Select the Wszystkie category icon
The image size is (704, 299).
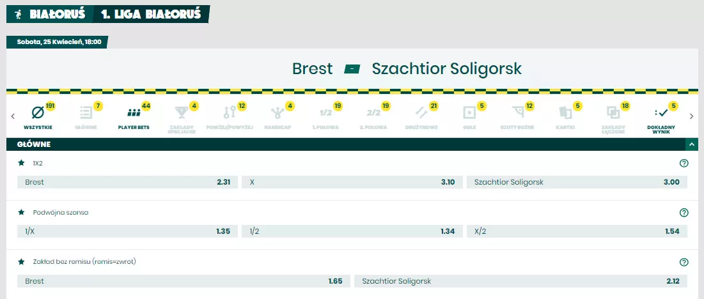click(x=37, y=114)
